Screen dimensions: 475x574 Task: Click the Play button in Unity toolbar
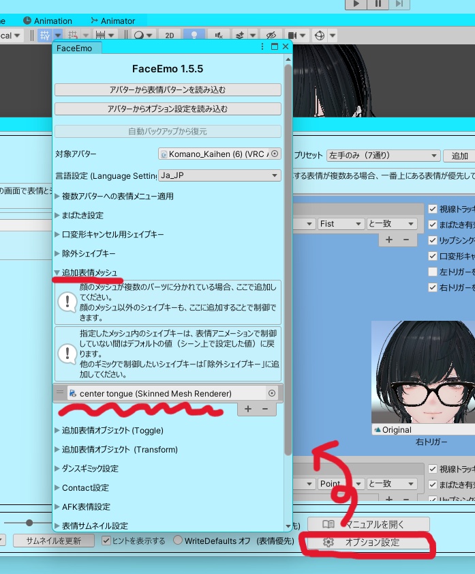(356, 3)
